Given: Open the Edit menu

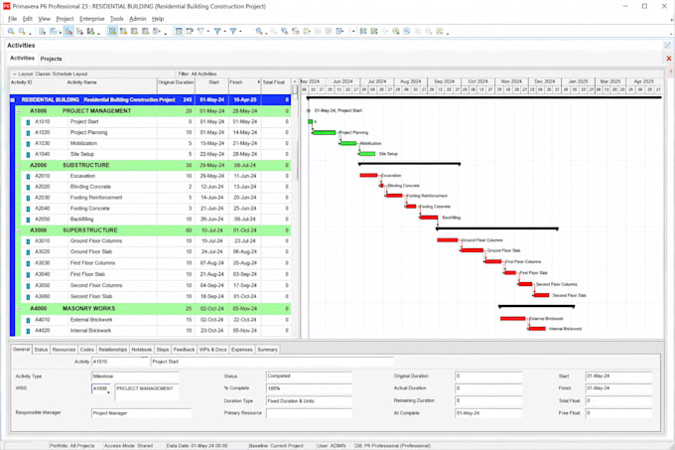Looking at the screenshot, I should [28, 19].
